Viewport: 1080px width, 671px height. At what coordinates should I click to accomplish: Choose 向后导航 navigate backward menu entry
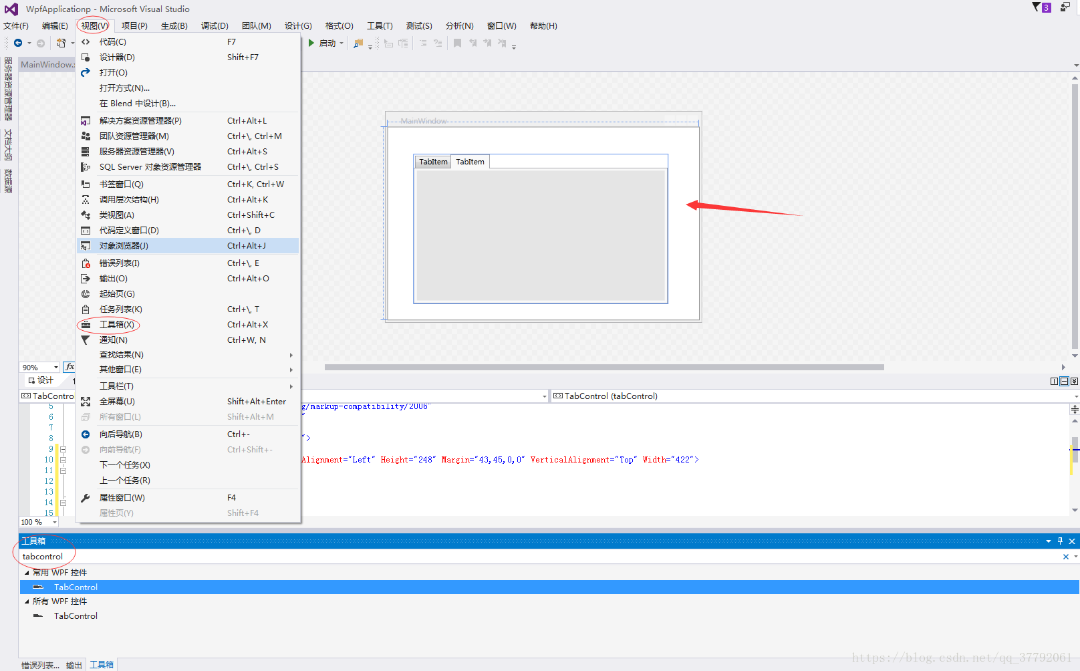pos(188,434)
